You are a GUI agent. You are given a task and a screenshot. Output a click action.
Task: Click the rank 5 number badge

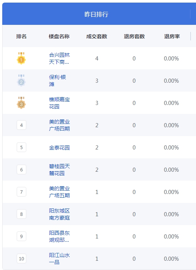coord(21,147)
